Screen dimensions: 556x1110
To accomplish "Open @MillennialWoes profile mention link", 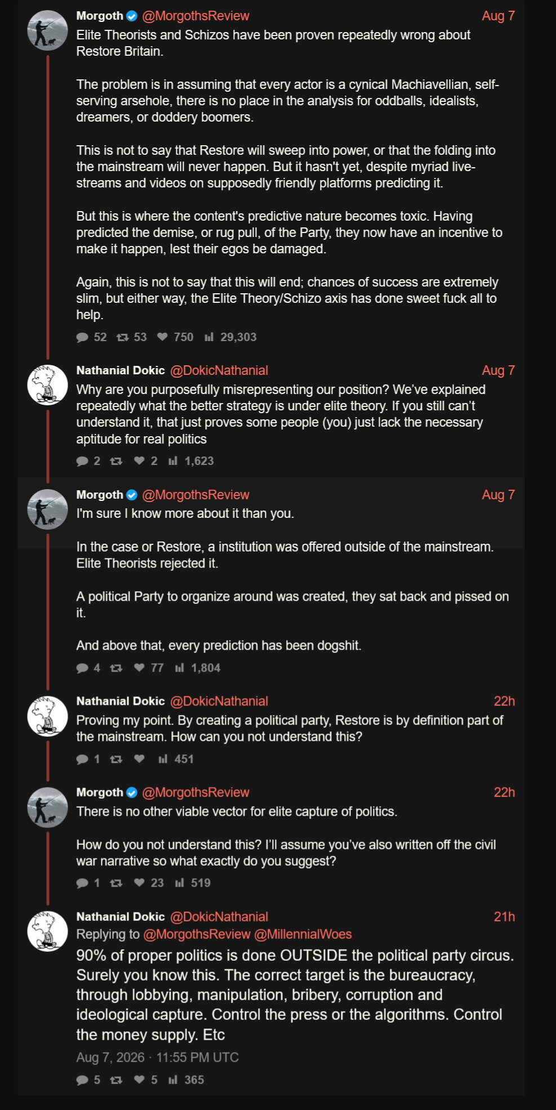I will pos(303,934).
